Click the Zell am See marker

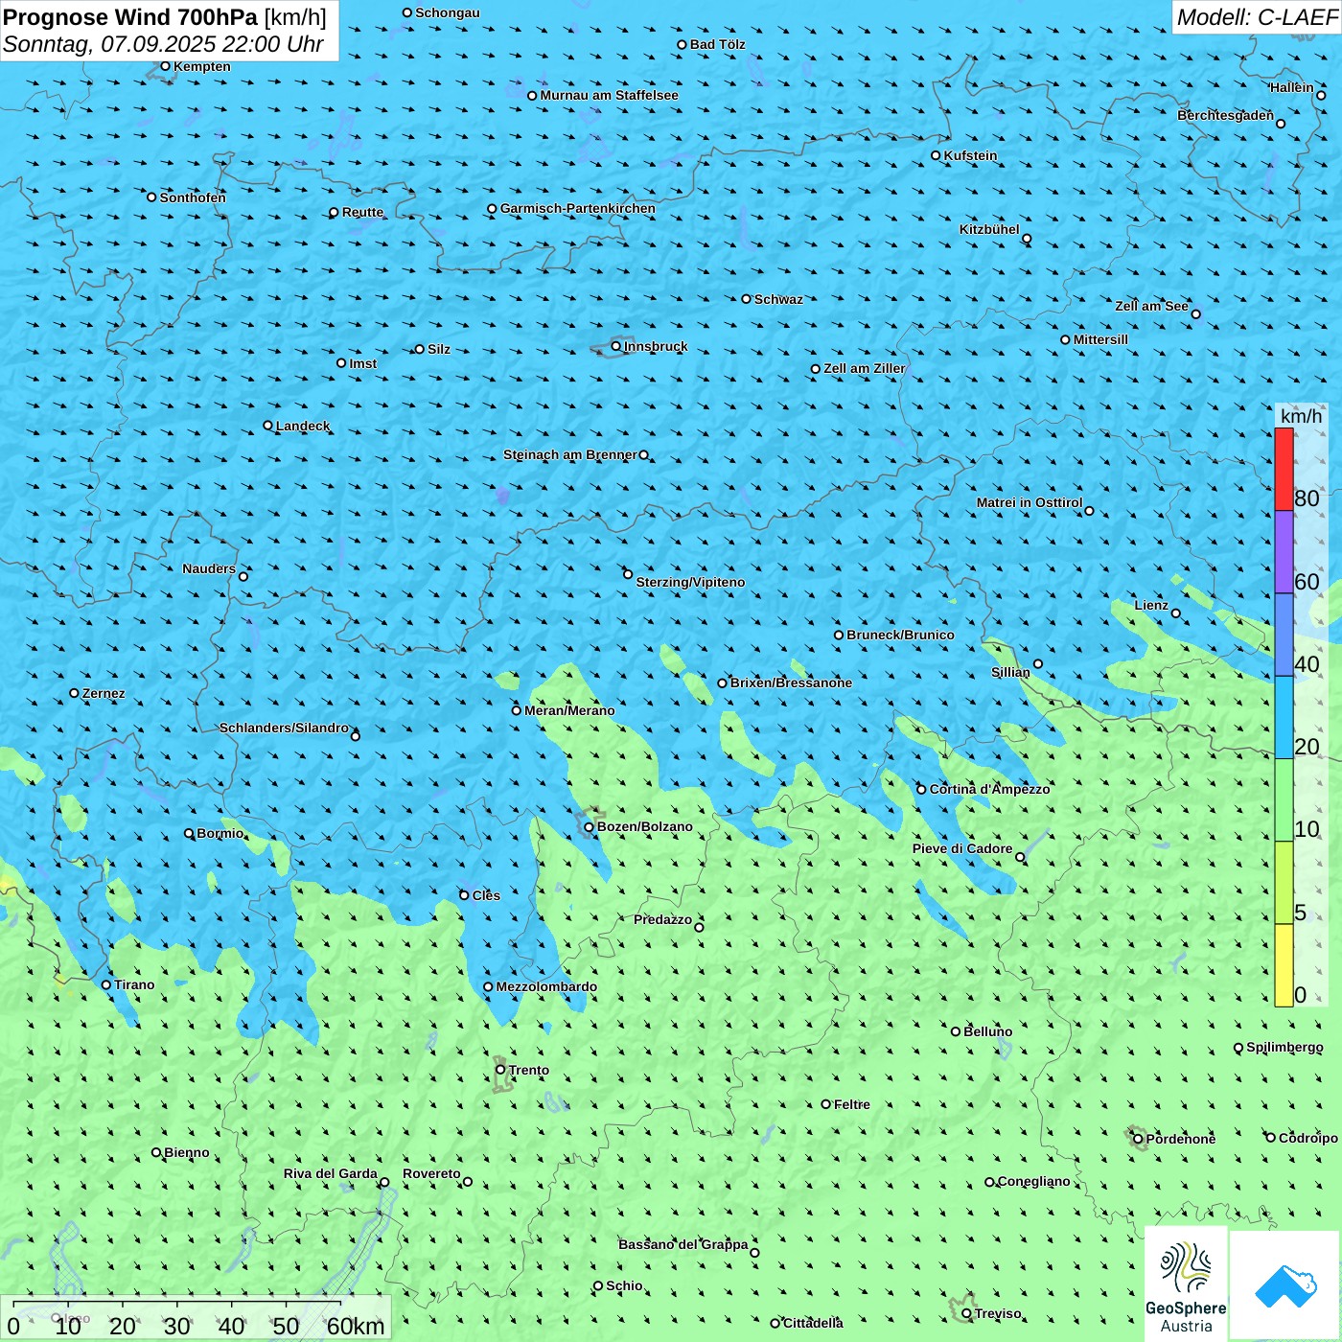(x=1195, y=313)
